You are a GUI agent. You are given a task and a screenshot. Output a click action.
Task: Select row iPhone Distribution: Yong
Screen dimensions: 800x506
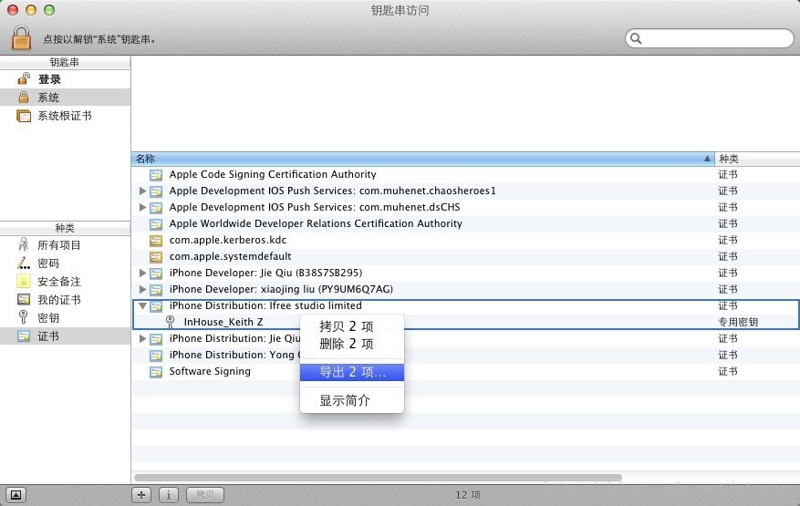pyautogui.click(x=465, y=355)
